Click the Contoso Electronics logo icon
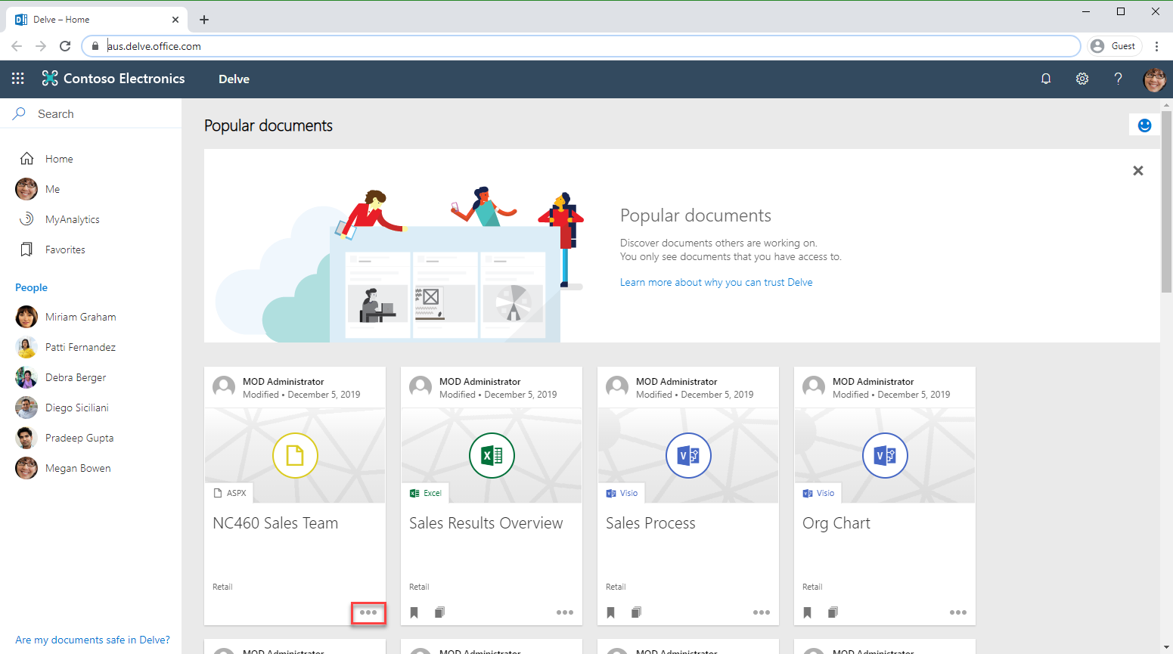The height and width of the screenshot is (654, 1173). point(50,79)
